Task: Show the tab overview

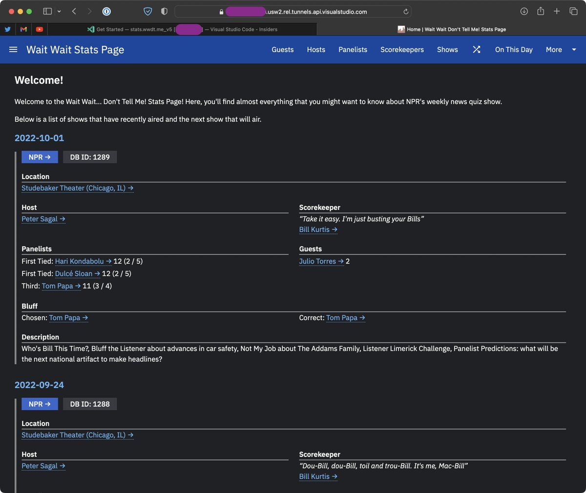Action: [573, 11]
